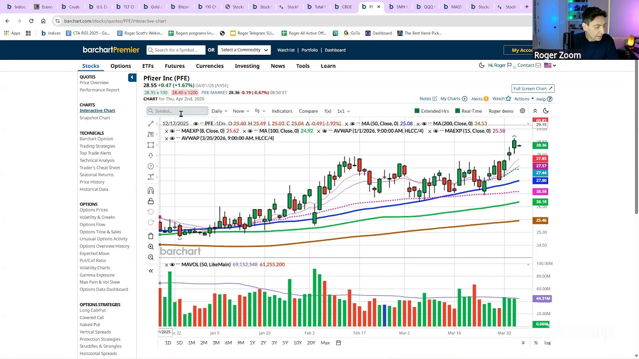Viewport: 639px width, 359px height.
Task: Click the undo arrow in chart toolbar
Action: coord(151,212)
